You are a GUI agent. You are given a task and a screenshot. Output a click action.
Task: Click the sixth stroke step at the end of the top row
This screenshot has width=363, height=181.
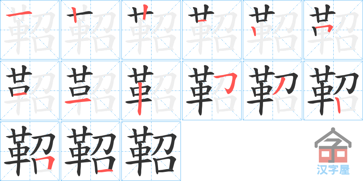(x=333, y=30)
